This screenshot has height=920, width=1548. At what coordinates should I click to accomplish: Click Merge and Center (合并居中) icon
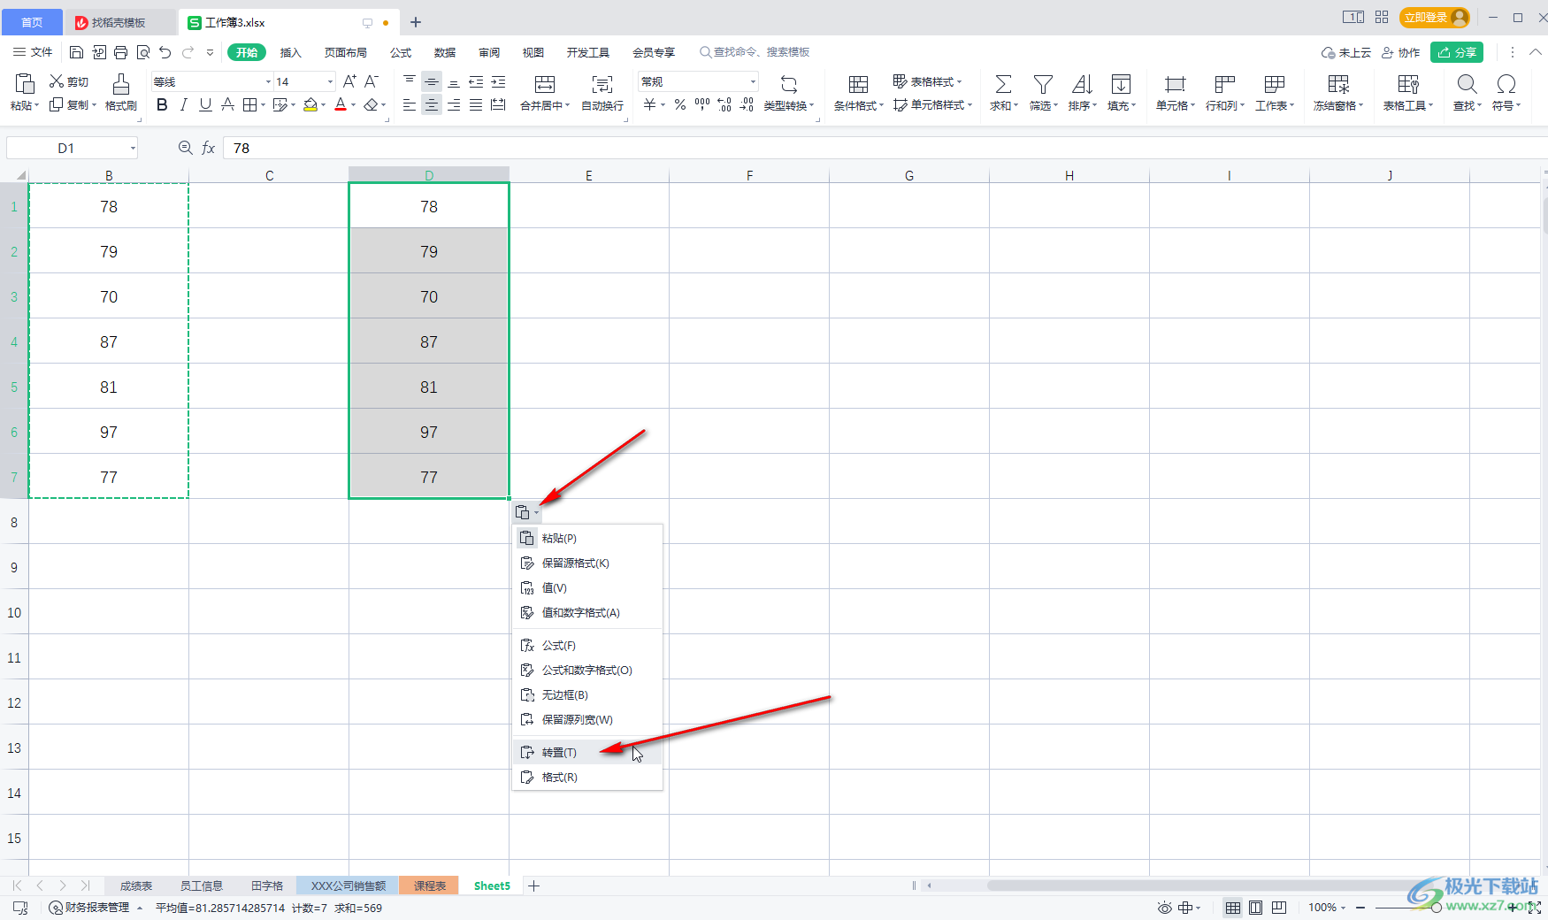[x=545, y=84]
